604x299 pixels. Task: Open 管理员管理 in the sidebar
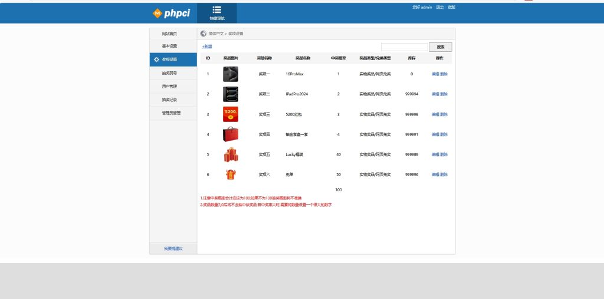click(171, 112)
